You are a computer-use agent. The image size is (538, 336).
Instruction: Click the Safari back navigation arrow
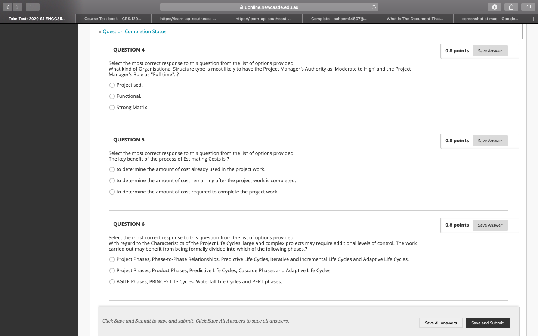7,7
